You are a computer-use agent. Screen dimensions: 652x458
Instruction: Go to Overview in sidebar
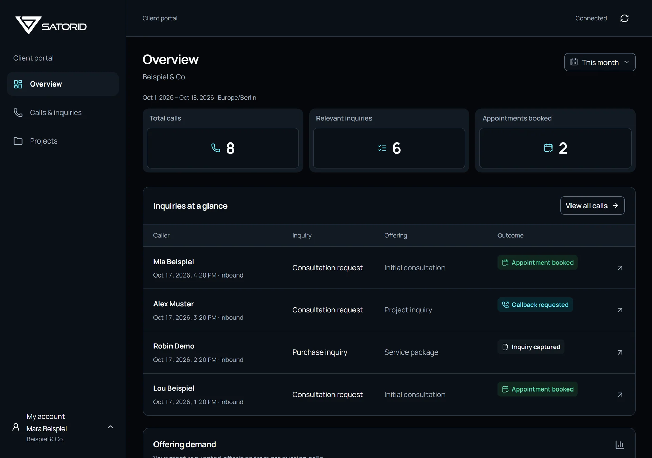coord(63,84)
